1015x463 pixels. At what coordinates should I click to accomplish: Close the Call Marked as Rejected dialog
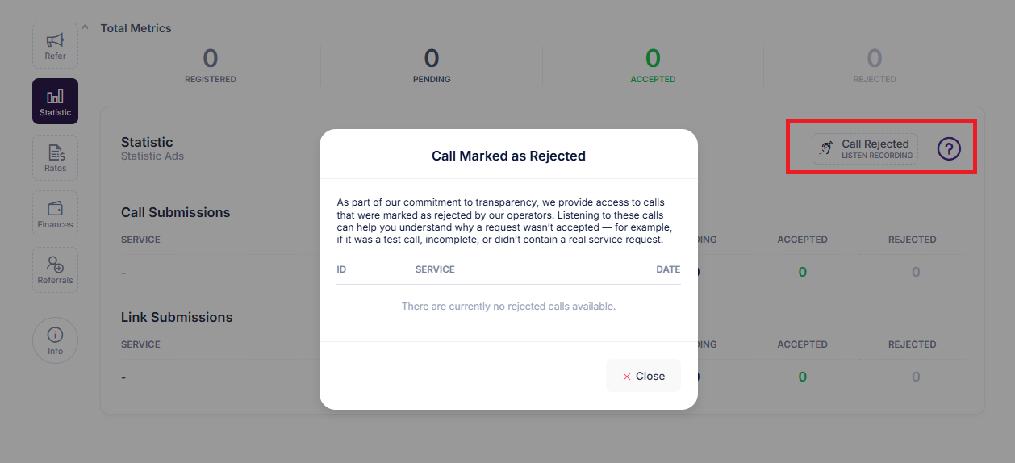tap(643, 376)
